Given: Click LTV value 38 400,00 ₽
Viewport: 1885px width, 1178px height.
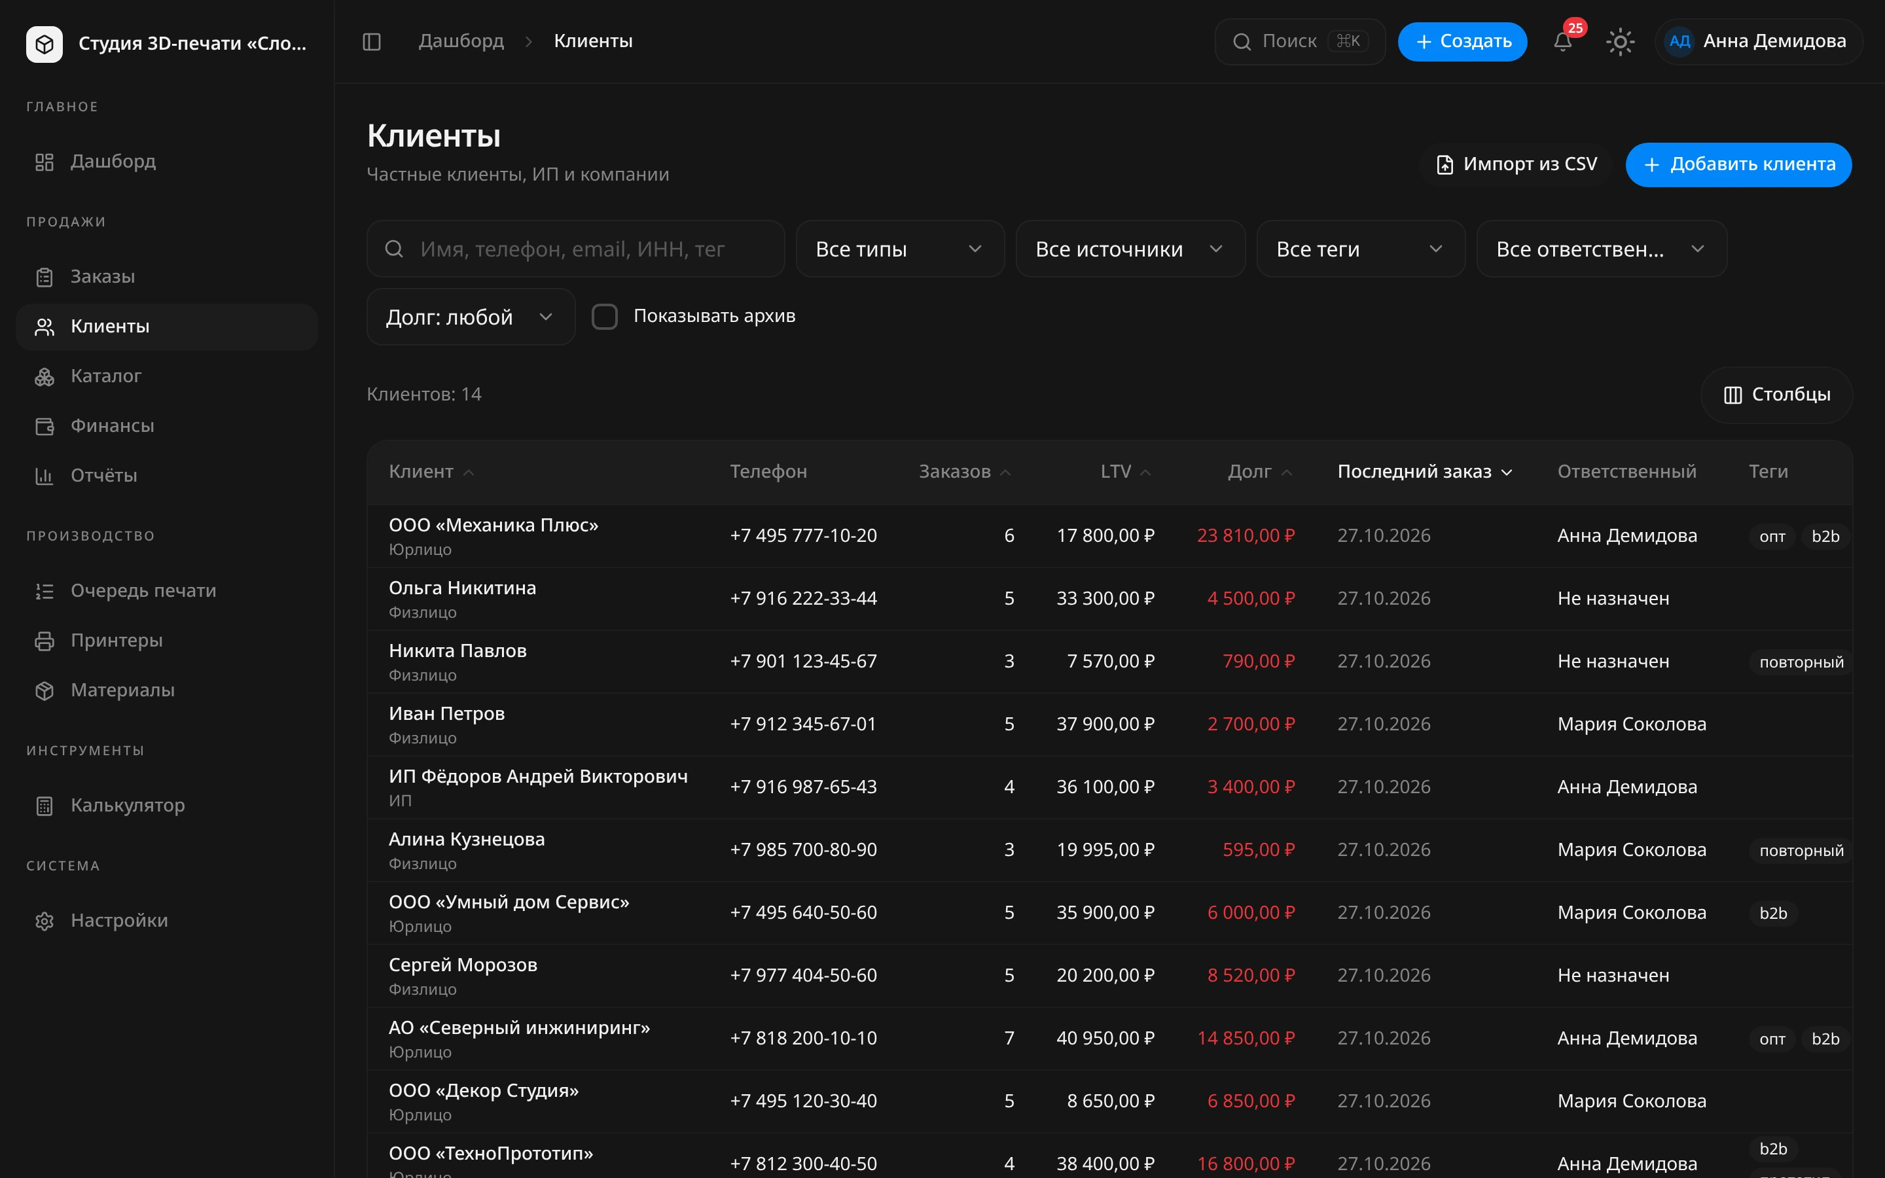Looking at the screenshot, I should pos(1105,1164).
